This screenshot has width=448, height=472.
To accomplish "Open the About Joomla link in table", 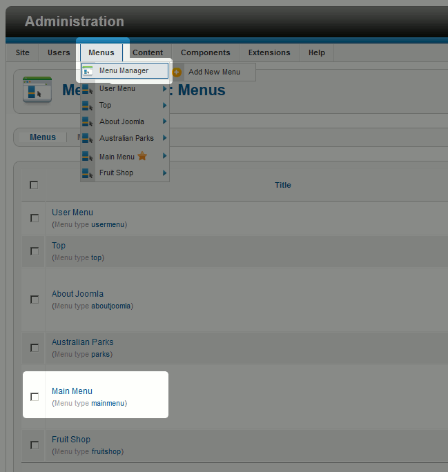I will [77, 294].
